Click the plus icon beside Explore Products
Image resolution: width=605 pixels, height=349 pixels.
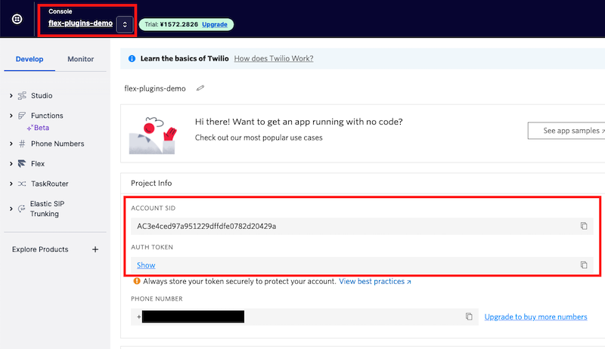(x=95, y=249)
